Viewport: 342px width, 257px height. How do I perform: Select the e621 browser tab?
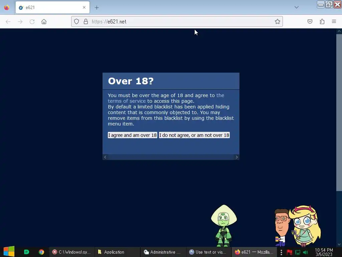pos(52,7)
